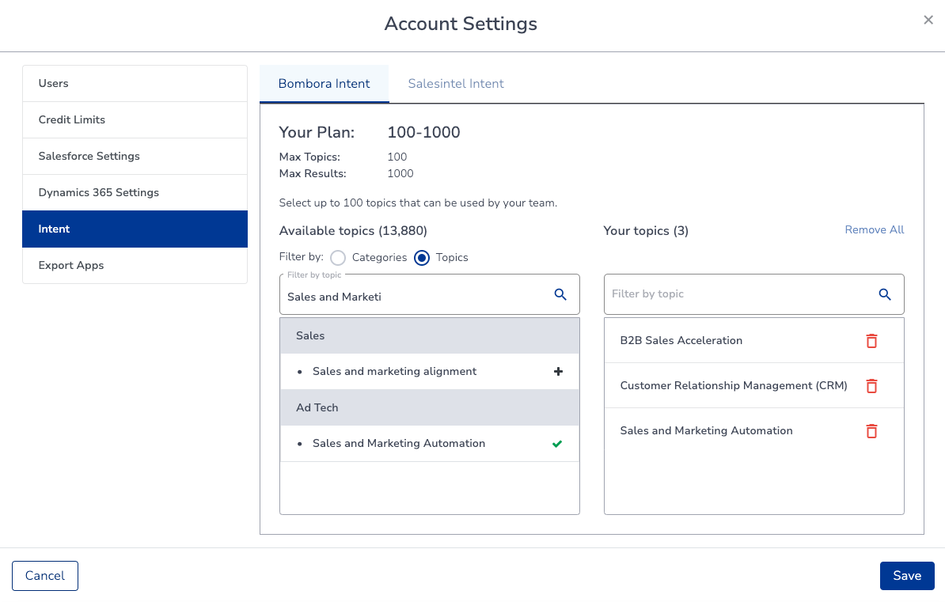Click the Max Results value 1000
The image size is (945, 602).
point(400,173)
